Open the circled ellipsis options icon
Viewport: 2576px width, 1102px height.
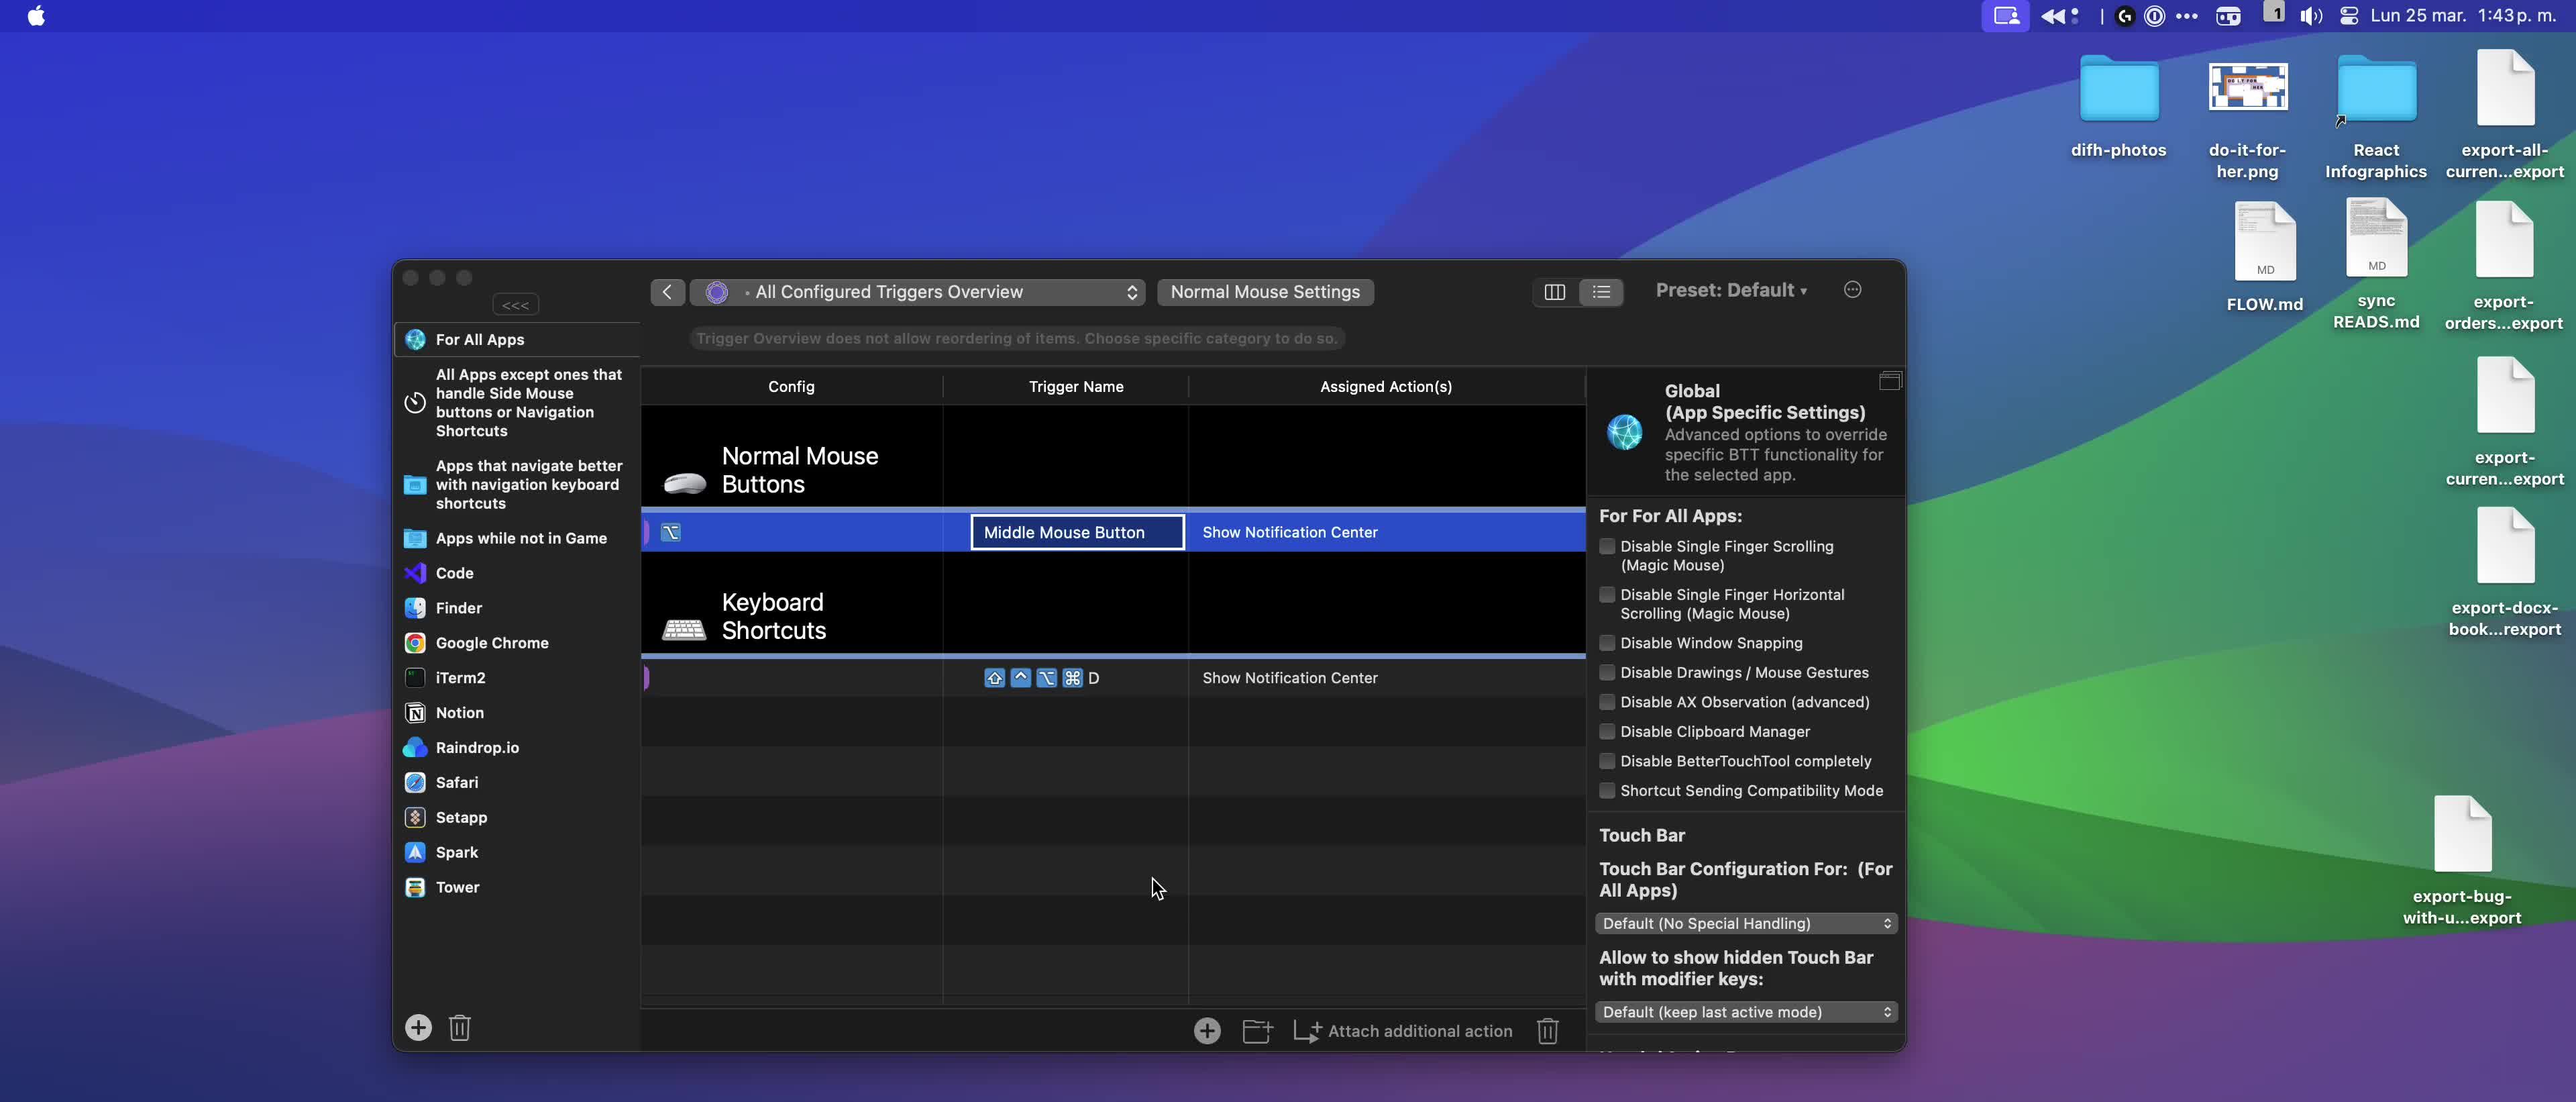pos(1852,290)
